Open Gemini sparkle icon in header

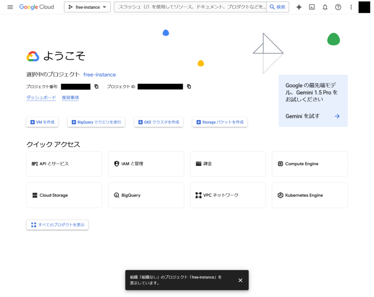tap(299, 7)
